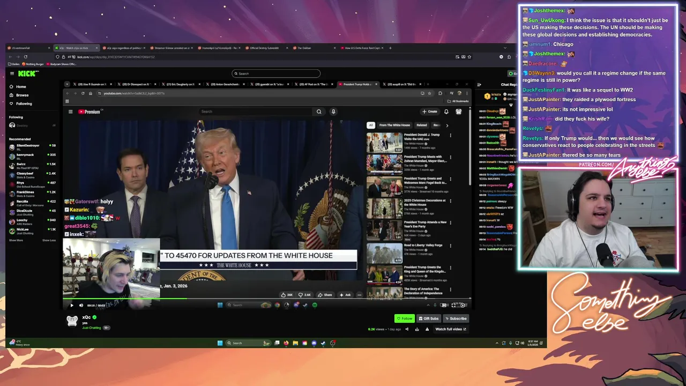Click the YouTube Share button
The image size is (686, 386).
tap(325, 295)
